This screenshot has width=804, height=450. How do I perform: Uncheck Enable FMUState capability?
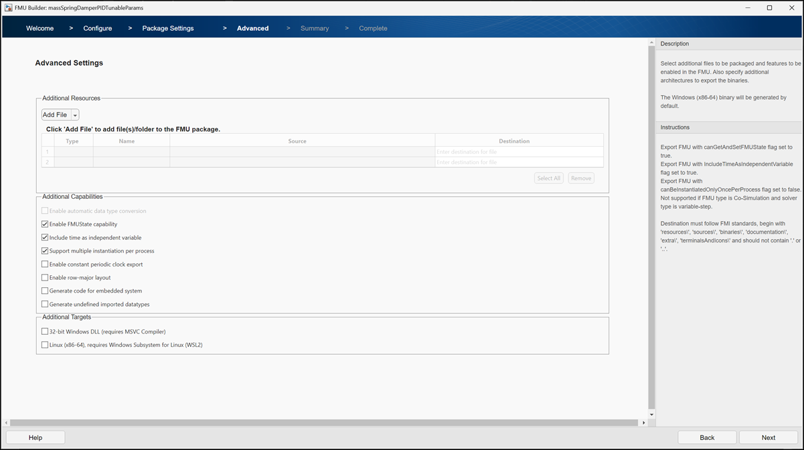click(44, 224)
